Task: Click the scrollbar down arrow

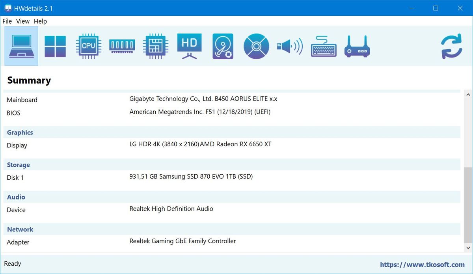Action: coord(468,248)
